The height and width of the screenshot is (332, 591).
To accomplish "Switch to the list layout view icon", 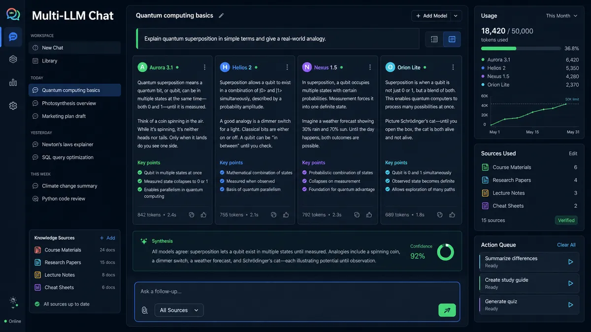I will coord(434,39).
